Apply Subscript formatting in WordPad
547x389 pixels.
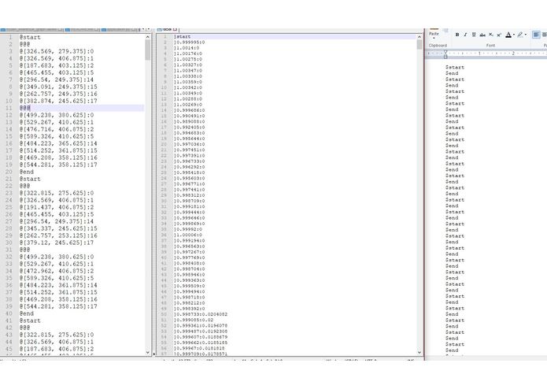click(x=491, y=35)
